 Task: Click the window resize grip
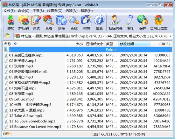[172, 135]
